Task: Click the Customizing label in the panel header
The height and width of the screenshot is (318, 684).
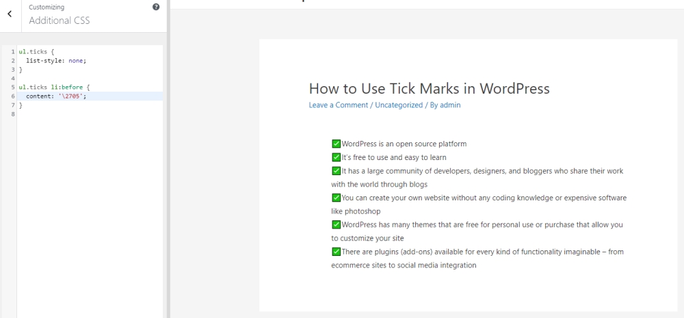Action: click(47, 8)
